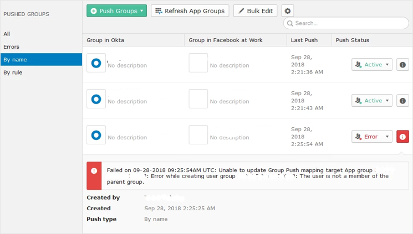This screenshot has height=234, width=413.
Task: Click the settings gear icon in toolbar
Action: [x=287, y=11]
